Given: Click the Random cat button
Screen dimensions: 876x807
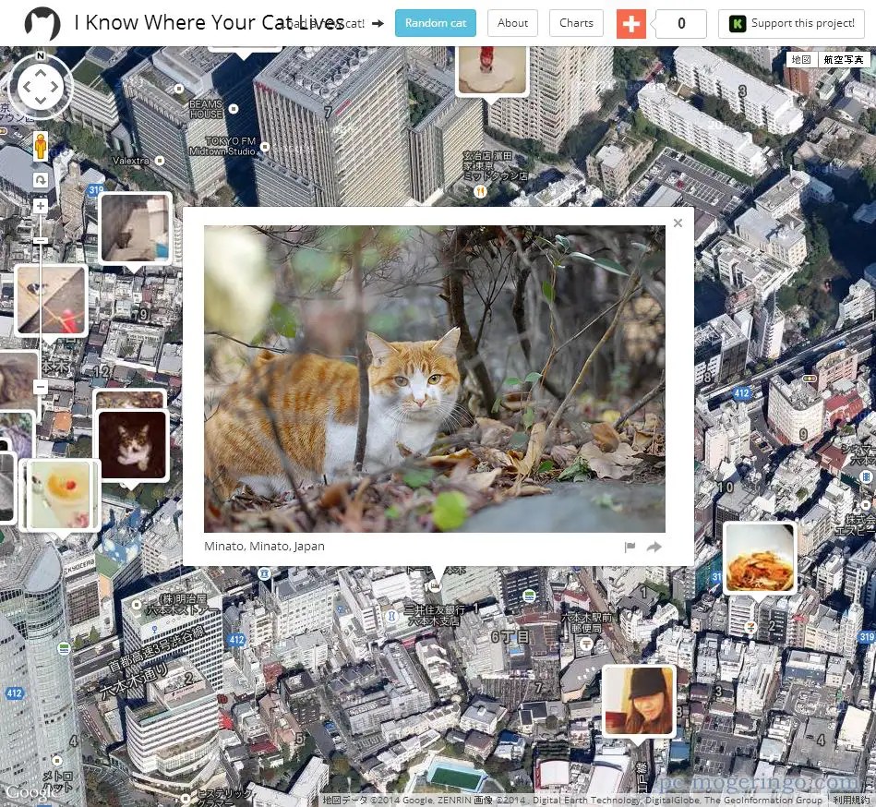Looking at the screenshot, I should pos(435,23).
